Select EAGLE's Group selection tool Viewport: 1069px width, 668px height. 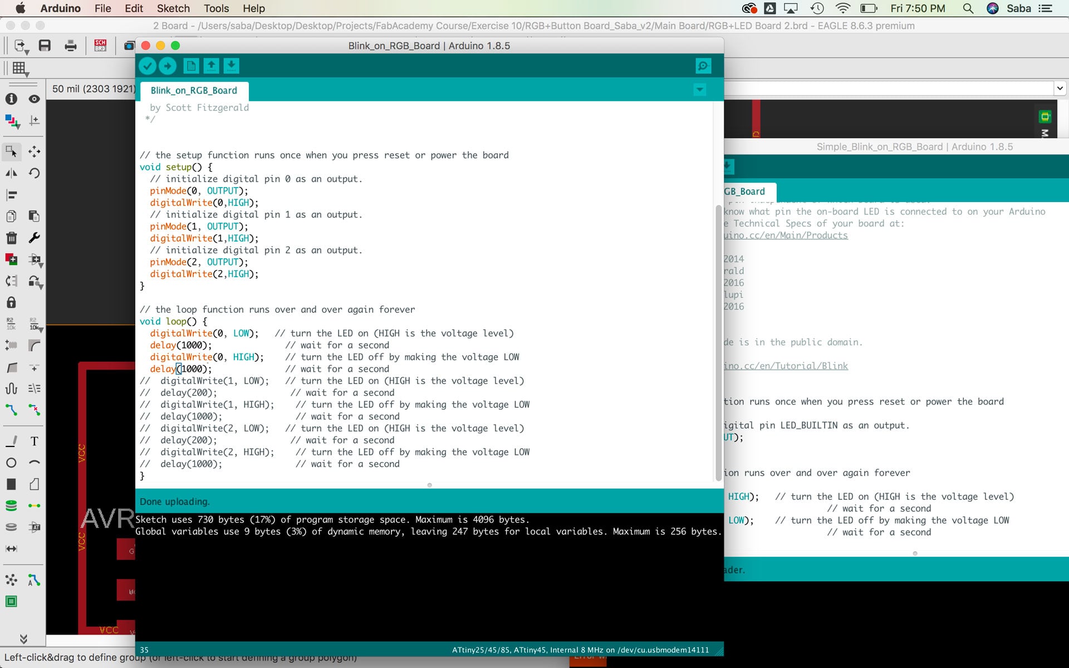(11, 151)
